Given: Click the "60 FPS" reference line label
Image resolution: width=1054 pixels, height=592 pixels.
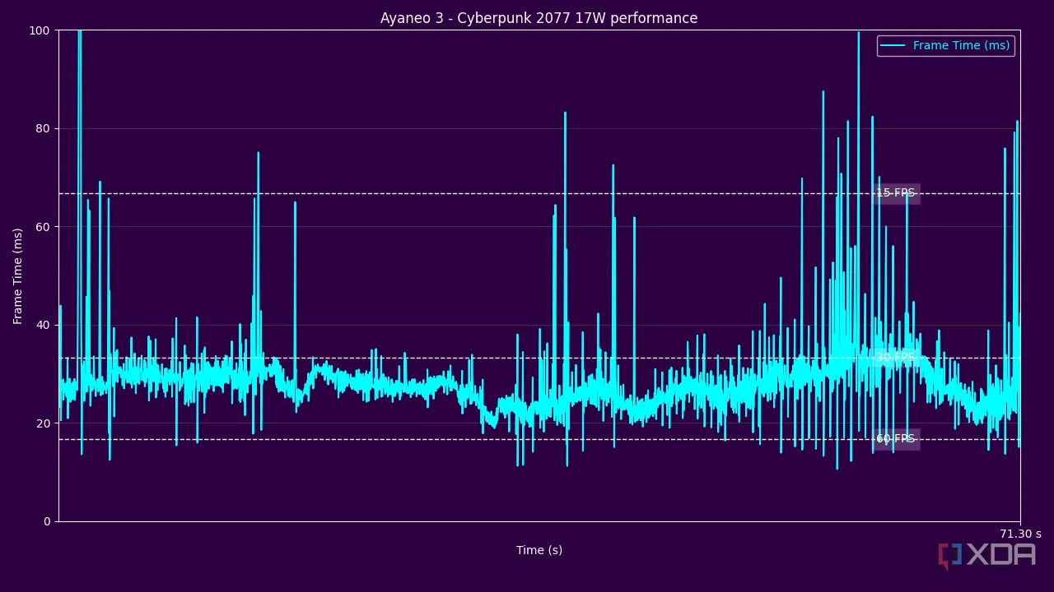Looking at the screenshot, I should [x=895, y=439].
